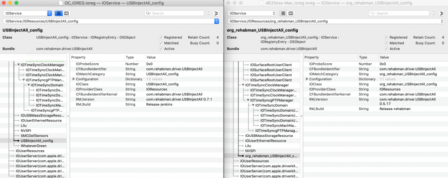Toggle Active checkbox for org_rehabman_USBInjectAll_config

point(386,49)
